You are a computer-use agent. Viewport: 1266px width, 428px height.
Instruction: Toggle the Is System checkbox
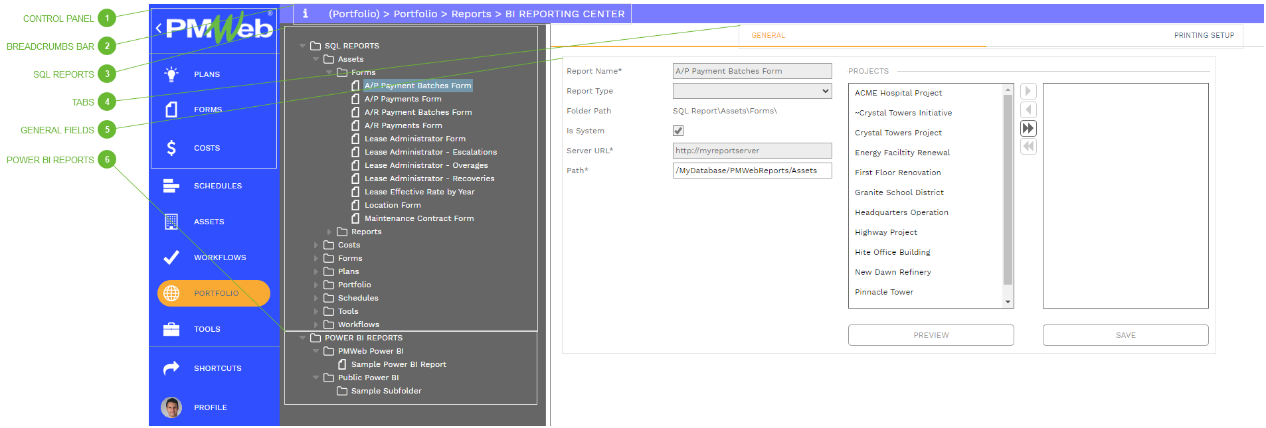click(x=678, y=131)
